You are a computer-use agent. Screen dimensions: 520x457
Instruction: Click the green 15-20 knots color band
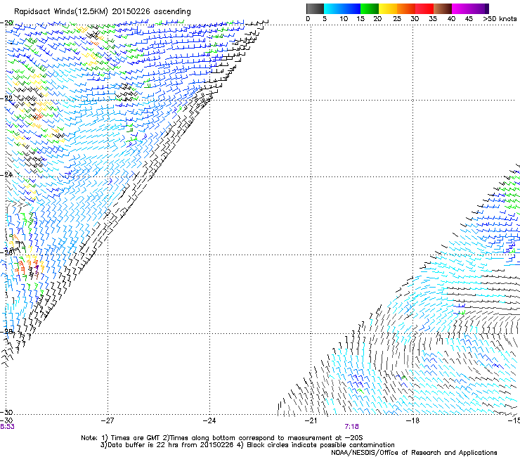370,8
